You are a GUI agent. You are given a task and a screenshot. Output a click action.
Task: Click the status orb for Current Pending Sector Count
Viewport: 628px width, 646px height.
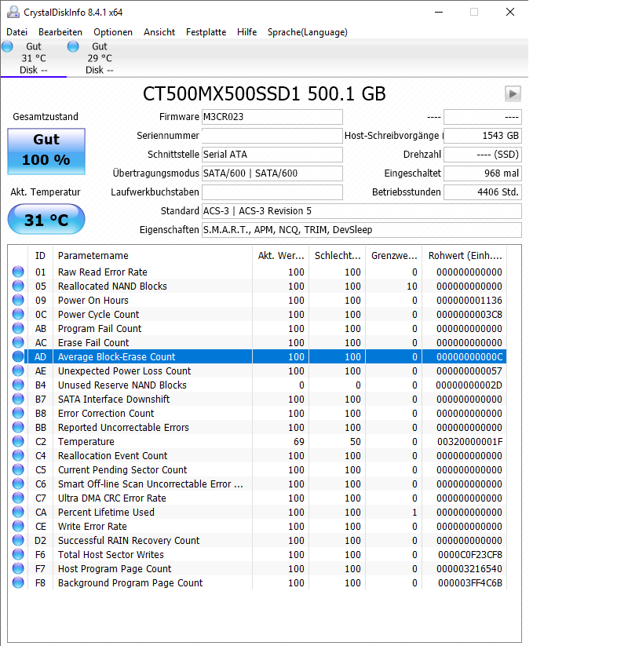pyautogui.click(x=18, y=469)
